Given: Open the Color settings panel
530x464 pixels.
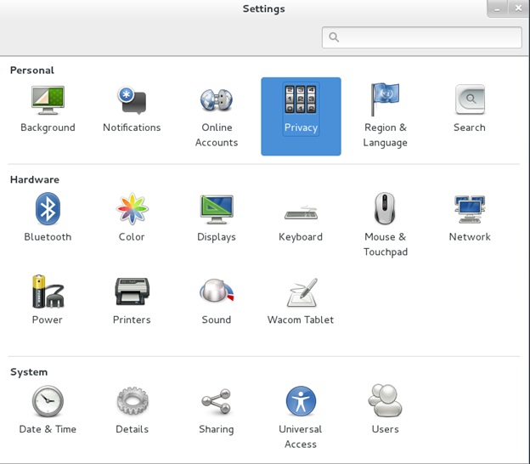Looking at the screenshot, I should pyautogui.click(x=132, y=209).
